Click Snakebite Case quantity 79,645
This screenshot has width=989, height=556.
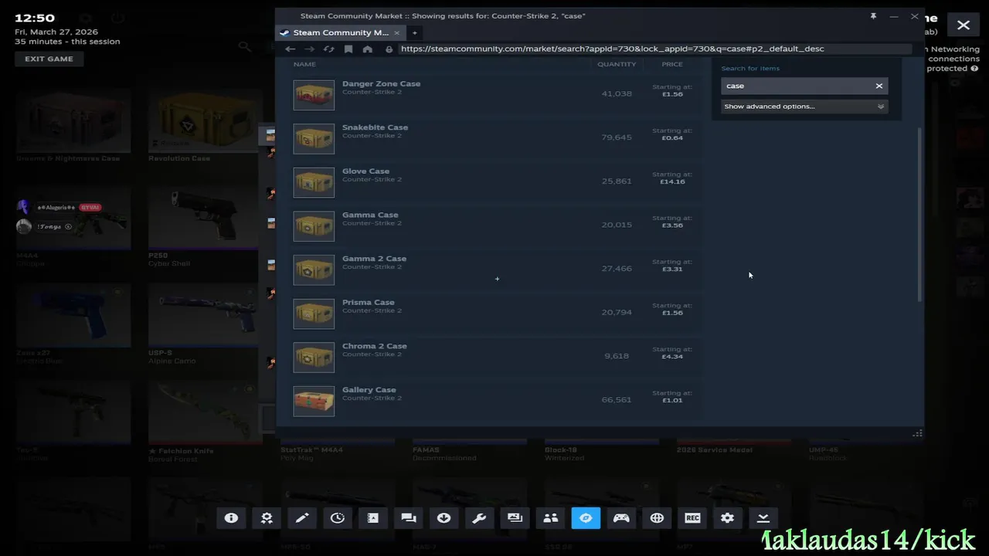tap(617, 137)
